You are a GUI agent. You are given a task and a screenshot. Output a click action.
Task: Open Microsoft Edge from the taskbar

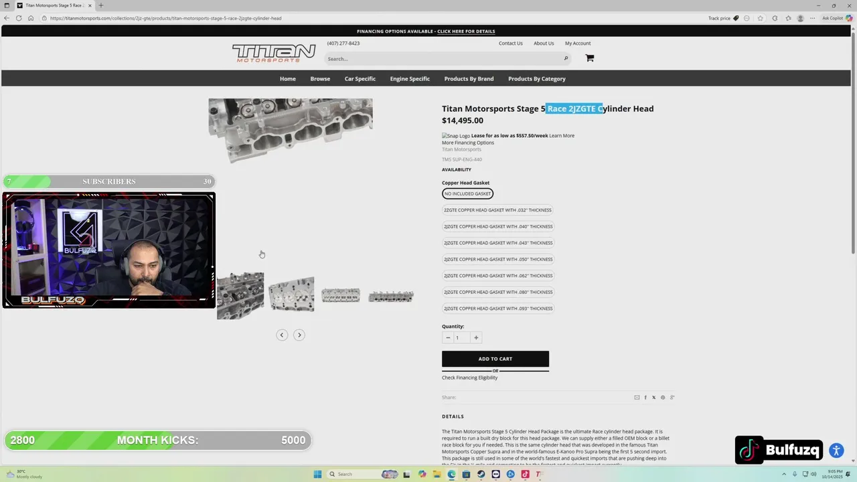[451, 474]
